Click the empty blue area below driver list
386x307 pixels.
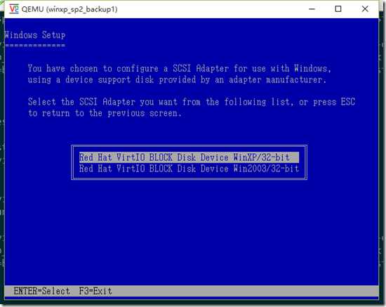tap(192, 232)
